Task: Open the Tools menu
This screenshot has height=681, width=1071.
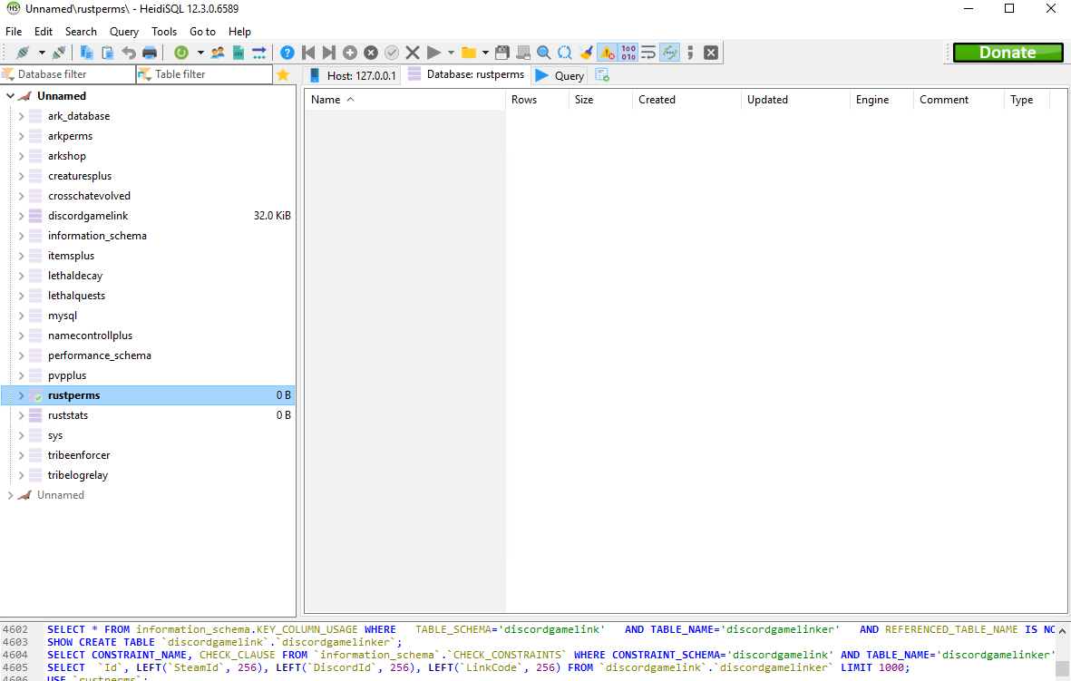Action: (x=164, y=32)
